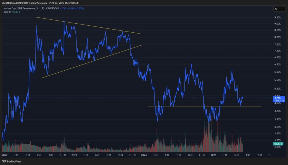The width and height of the screenshot is (288, 165).
Task: Click the 3.07% price axis label
Action: point(277,147)
